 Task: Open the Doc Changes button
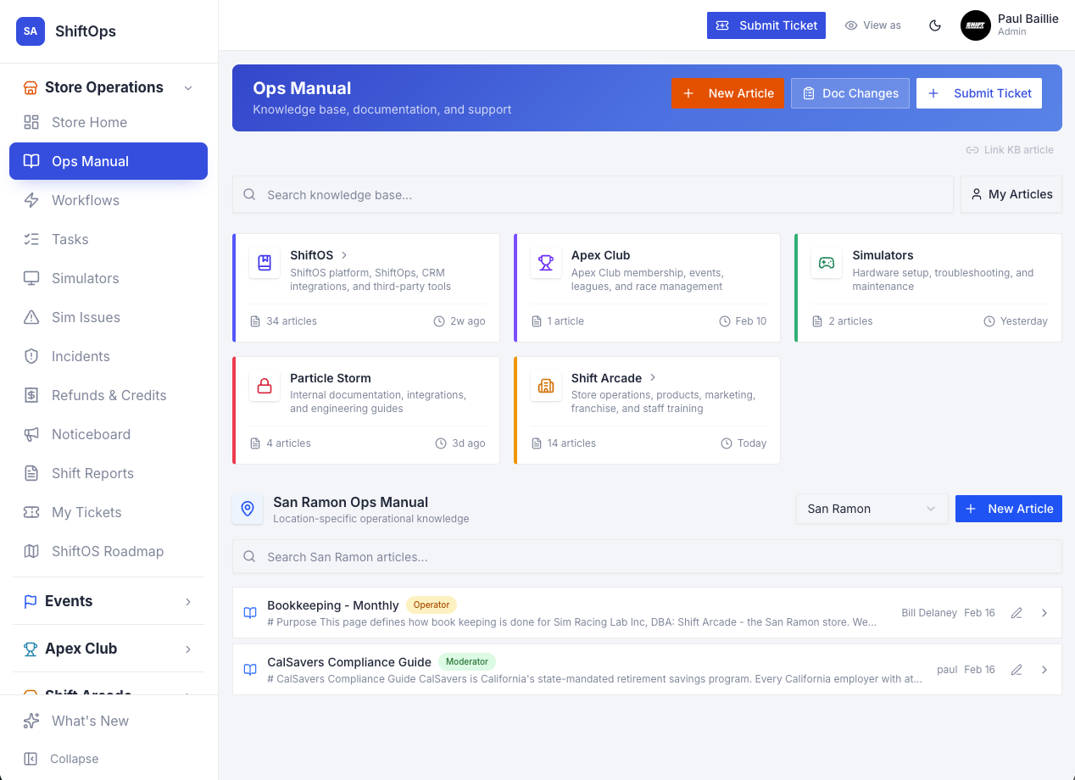tap(850, 93)
